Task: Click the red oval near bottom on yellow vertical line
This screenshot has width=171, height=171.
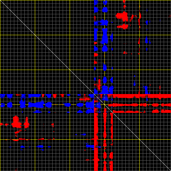Action: pos(105,155)
